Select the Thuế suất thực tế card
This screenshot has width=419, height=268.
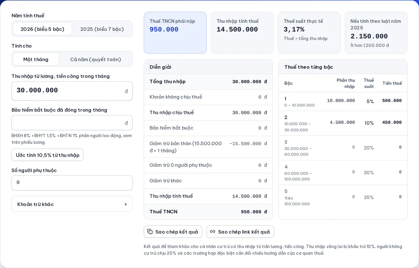coord(309,33)
